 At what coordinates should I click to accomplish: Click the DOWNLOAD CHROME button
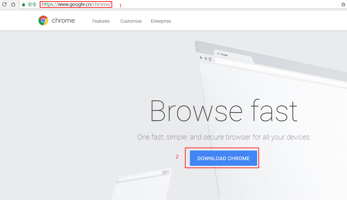pos(223,158)
